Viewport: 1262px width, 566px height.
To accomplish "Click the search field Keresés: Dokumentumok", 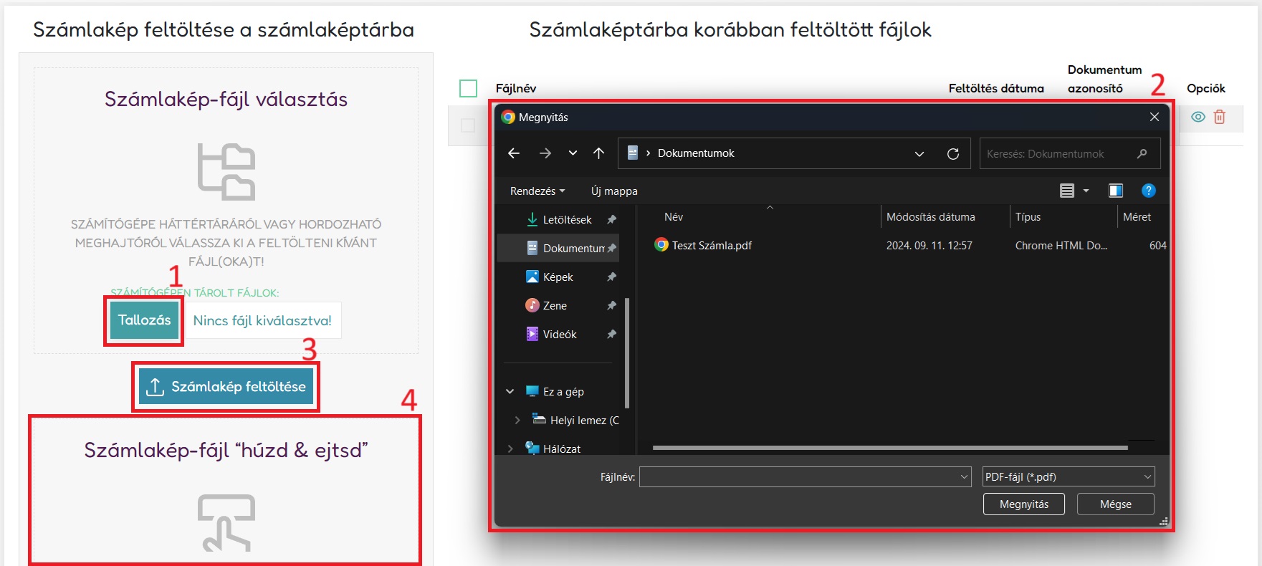I will pos(1069,153).
